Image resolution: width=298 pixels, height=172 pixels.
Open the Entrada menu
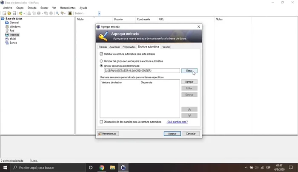[32, 8]
